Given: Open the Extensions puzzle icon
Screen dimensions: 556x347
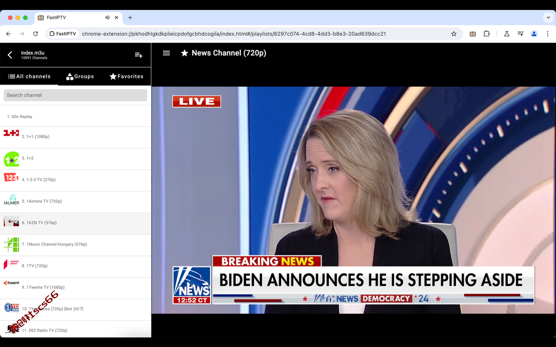Looking at the screenshot, I should tap(486, 34).
